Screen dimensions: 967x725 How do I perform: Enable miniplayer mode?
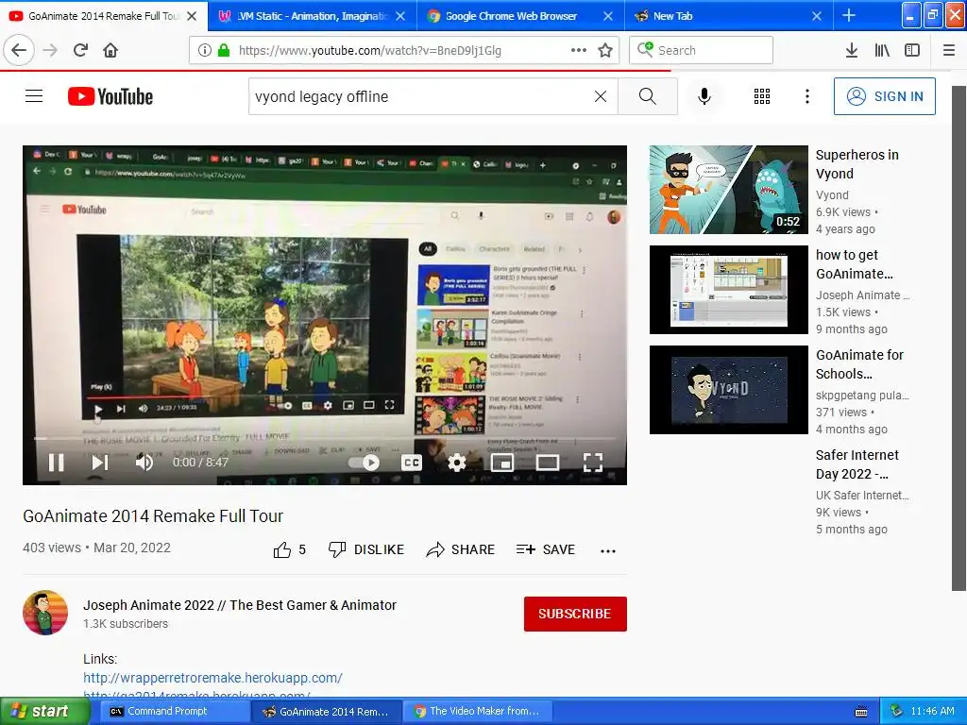[502, 463]
